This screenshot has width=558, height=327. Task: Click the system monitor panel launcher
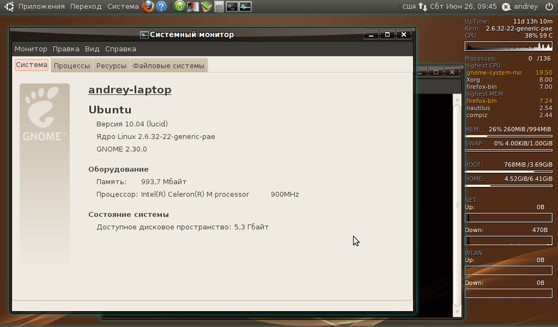tap(245, 7)
